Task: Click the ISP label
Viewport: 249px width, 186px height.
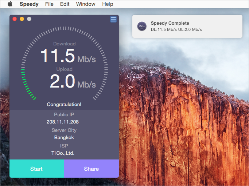Action: [64, 146]
